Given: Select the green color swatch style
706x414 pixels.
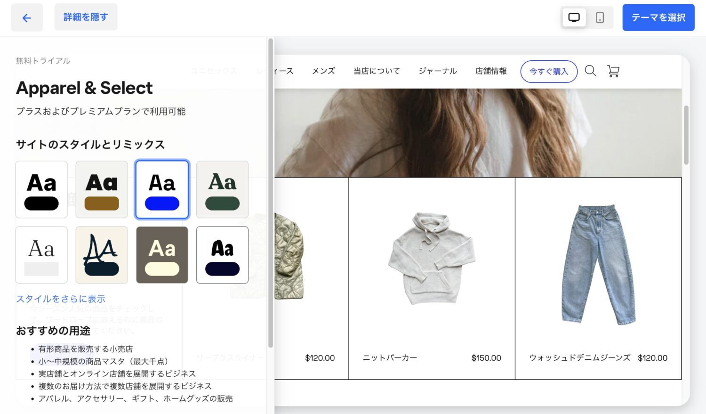Looking at the screenshot, I should coord(222,189).
